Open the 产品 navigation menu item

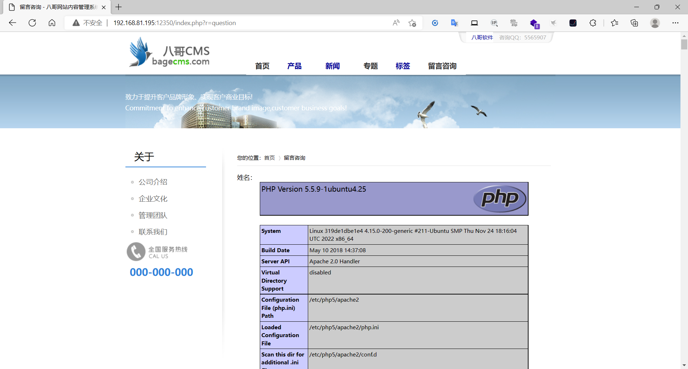click(x=294, y=66)
